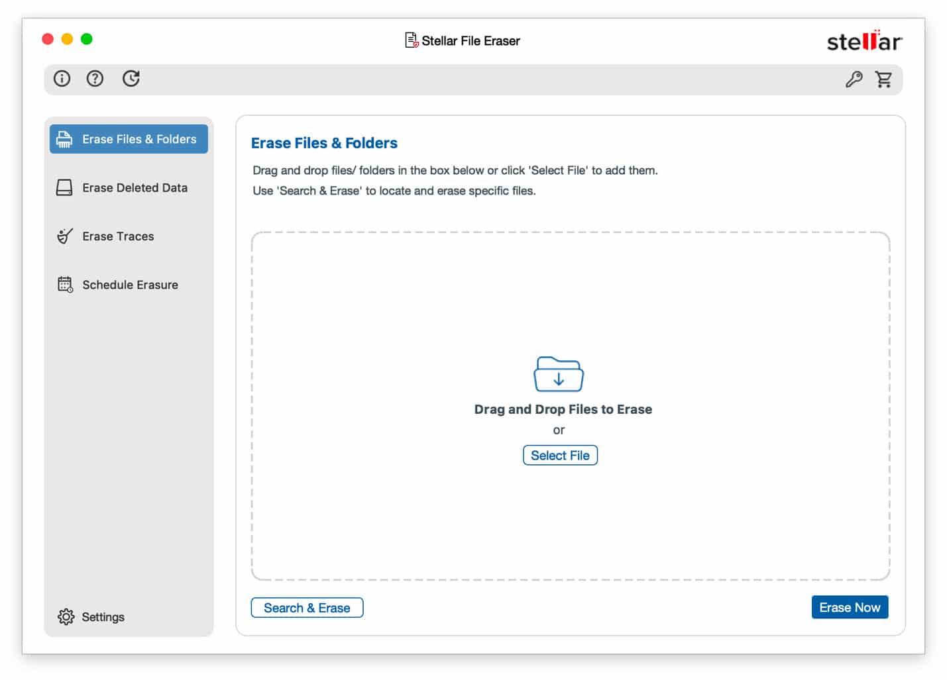Click the calendar icon beside Schedule Erasure
This screenshot has width=947, height=680.
coord(65,285)
